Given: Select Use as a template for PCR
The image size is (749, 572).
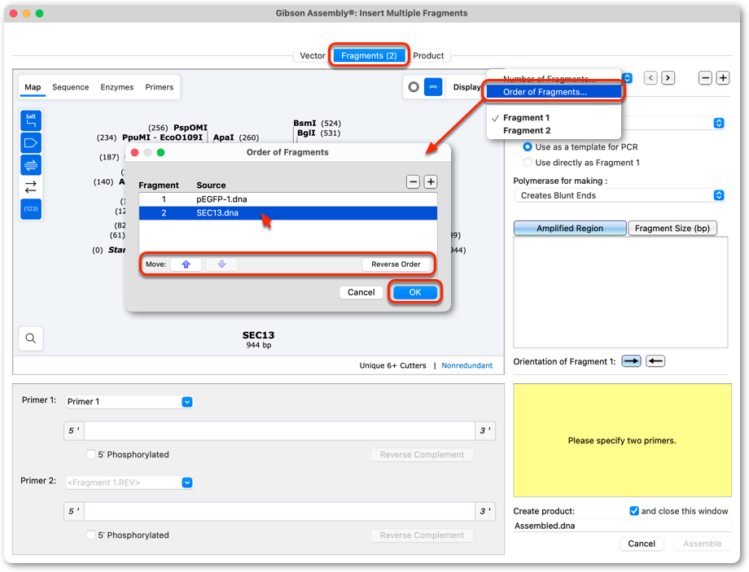Looking at the screenshot, I should pyautogui.click(x=528, y=147).
